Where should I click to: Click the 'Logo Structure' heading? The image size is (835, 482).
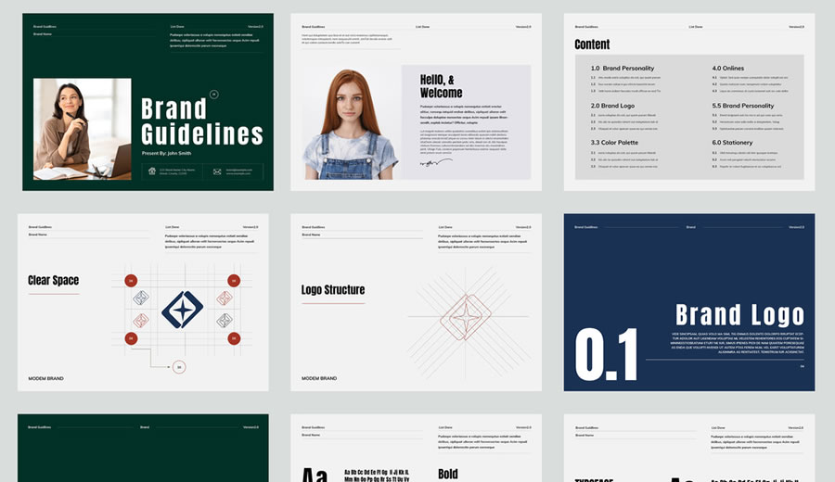pyautogui.click(x=333, y=290)
